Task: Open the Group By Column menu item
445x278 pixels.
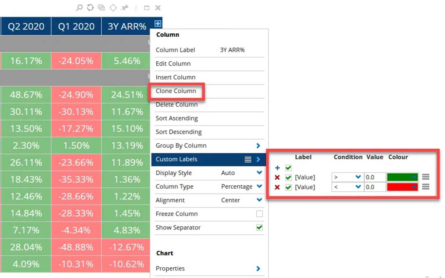Action: pyautogui.click(x=209, y=146)
